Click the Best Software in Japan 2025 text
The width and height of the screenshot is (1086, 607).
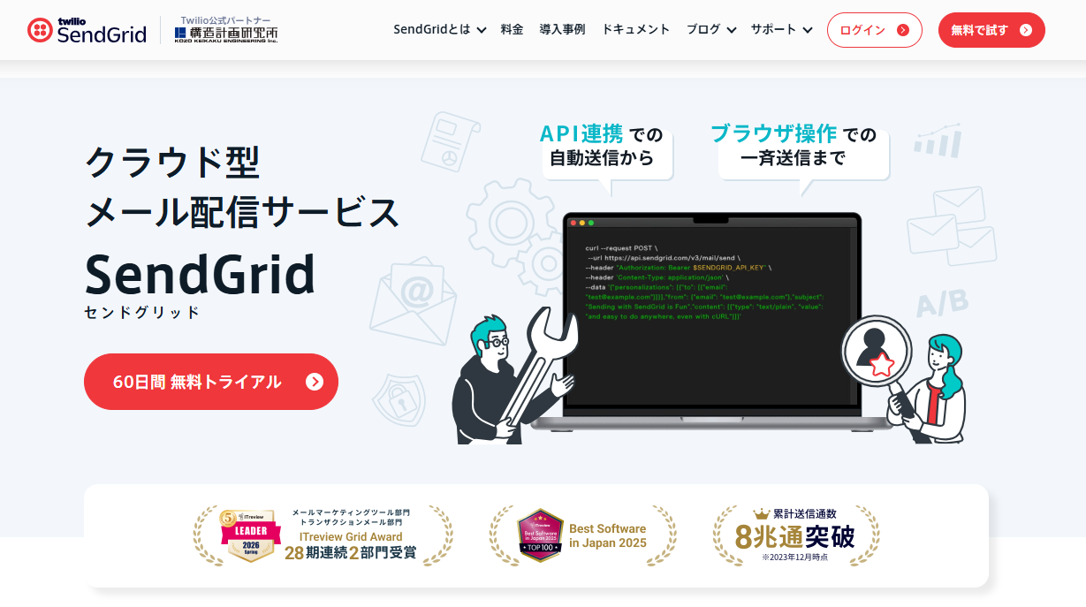point(608,535)
